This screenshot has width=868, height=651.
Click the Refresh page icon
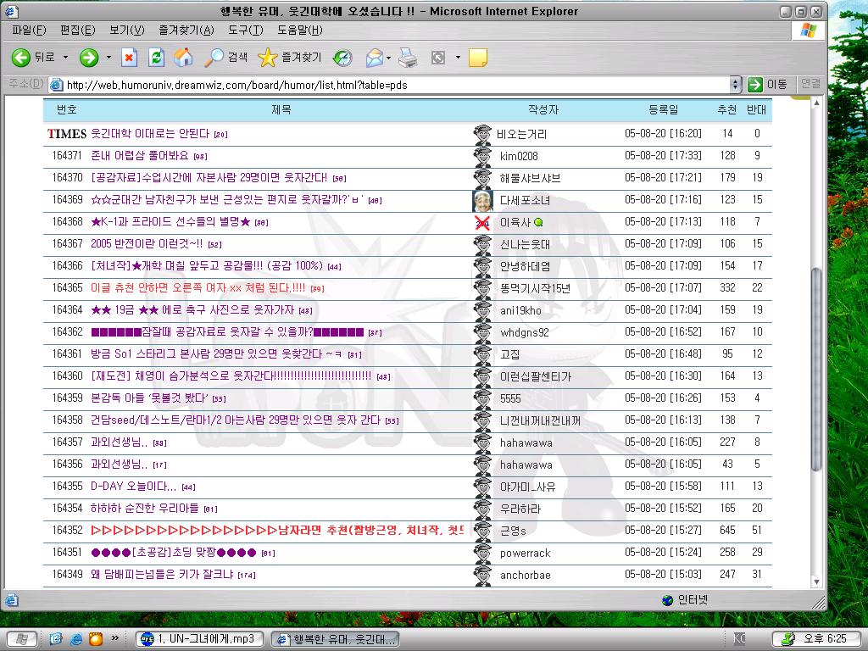click(x=156, y=58)
